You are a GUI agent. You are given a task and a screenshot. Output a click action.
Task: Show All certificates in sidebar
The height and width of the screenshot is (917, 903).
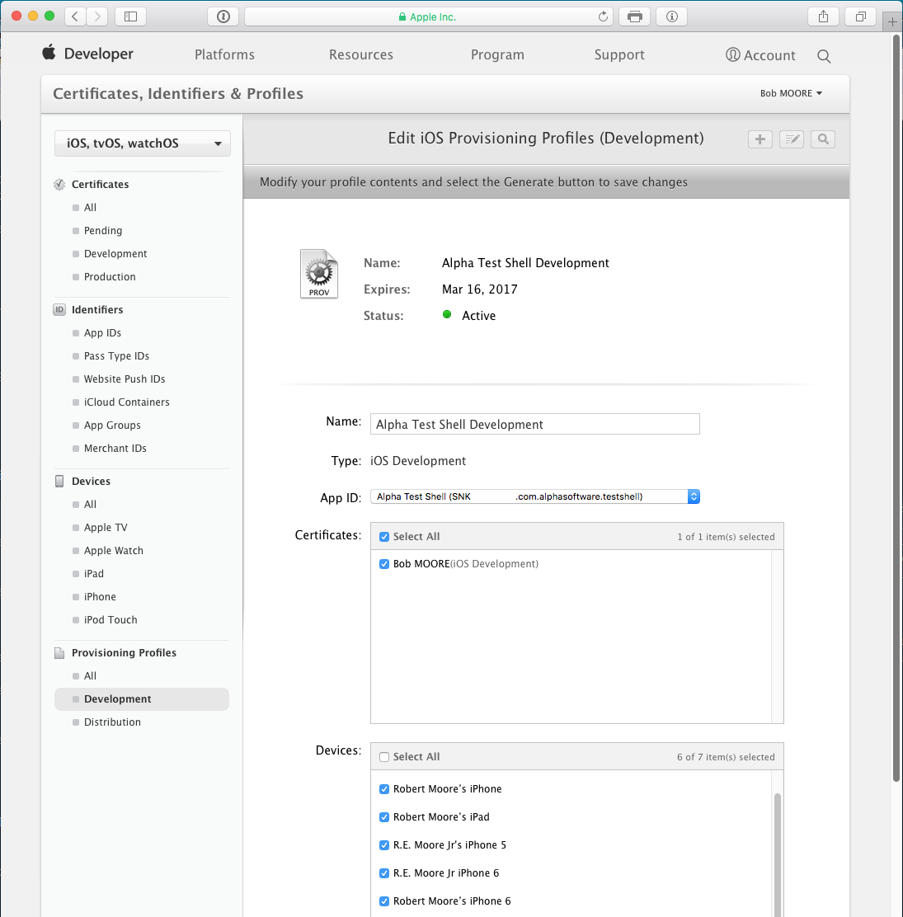[90, 208]
